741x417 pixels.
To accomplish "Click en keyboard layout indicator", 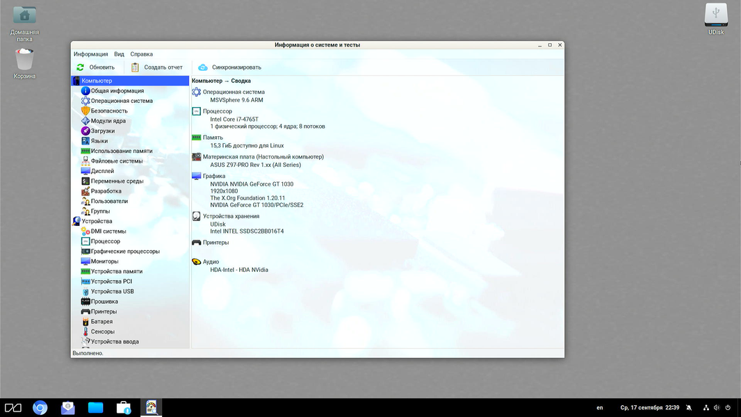I will tap(600, 407).
